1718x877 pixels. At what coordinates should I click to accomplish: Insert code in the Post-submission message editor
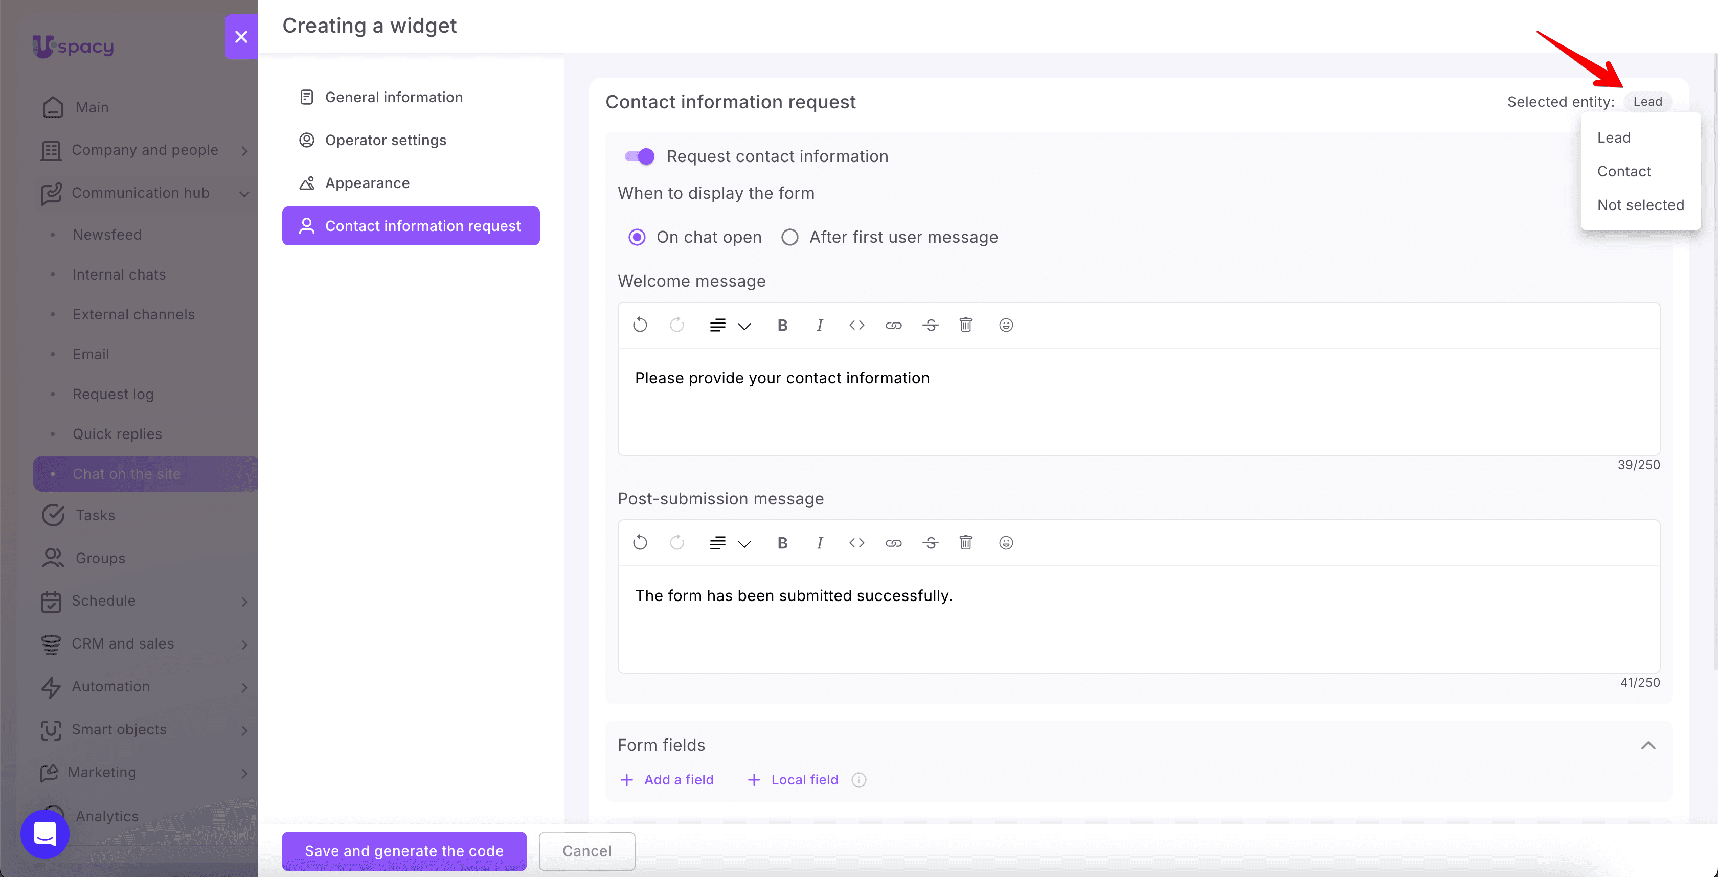pyautogui.click(x=857, y=542)
